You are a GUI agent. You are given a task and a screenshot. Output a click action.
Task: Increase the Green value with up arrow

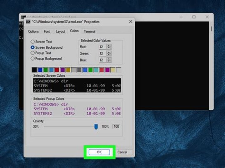click(x=109, y=52)
